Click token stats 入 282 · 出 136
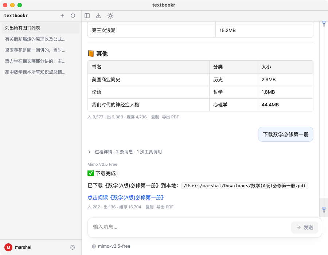This screenshot has height=255, width=328. tap(101, 207)
